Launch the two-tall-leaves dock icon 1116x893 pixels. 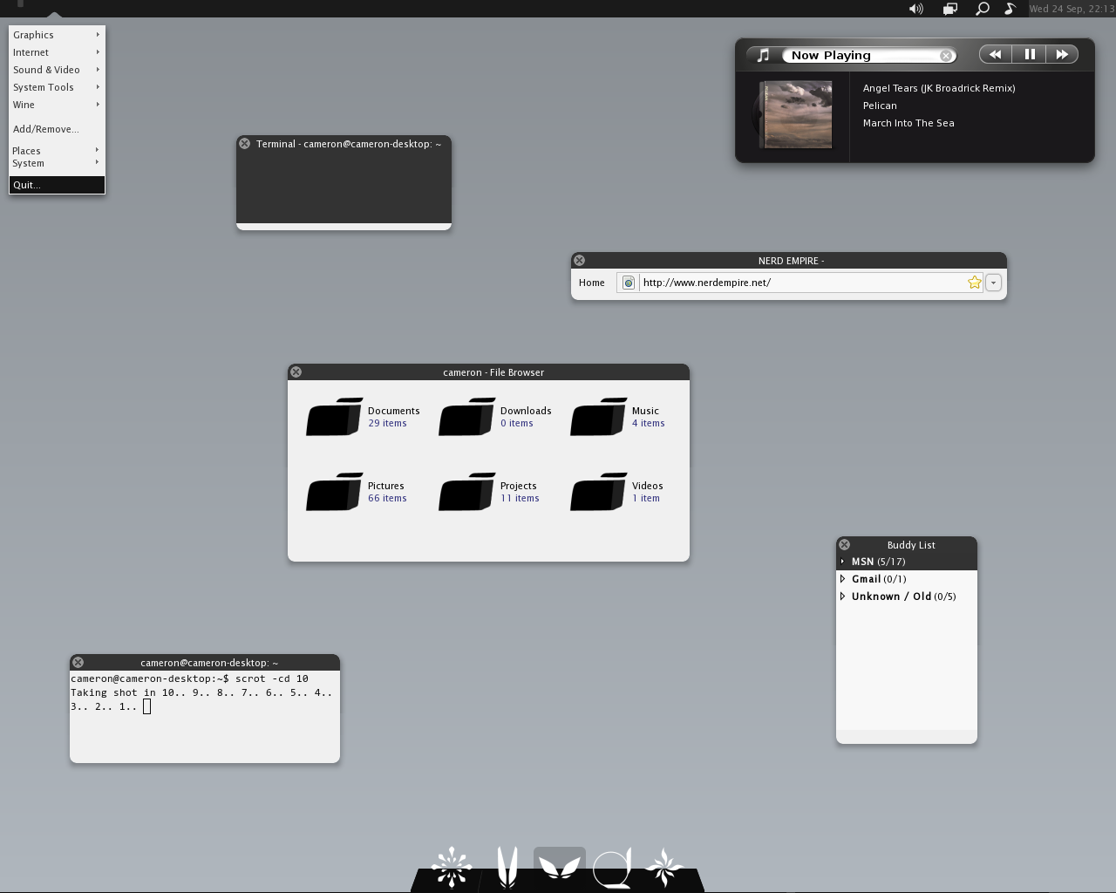tap(507, 868)
